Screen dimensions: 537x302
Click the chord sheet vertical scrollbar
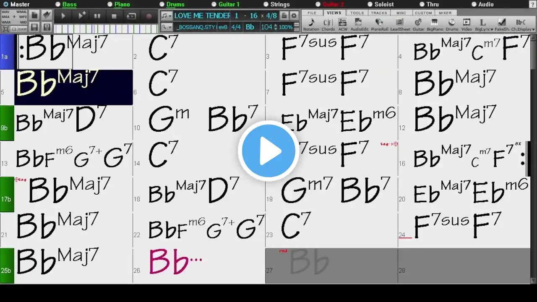[534, 159]
